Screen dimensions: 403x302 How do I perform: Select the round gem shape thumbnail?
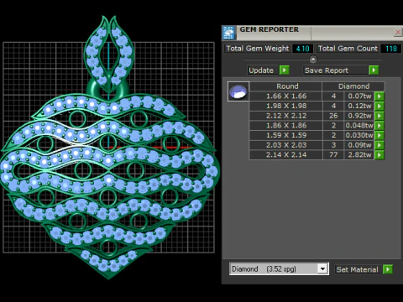tap(238, 91)
